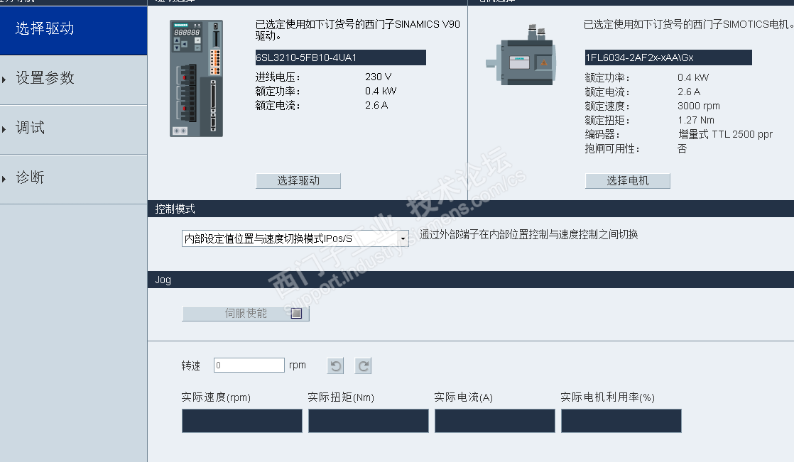Expand the 诊断 arrow in sidebar

click(x=4, y=179)
